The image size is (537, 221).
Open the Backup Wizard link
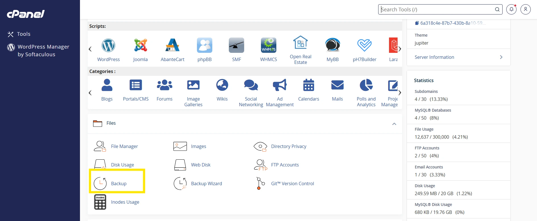[x=206, y=184]
